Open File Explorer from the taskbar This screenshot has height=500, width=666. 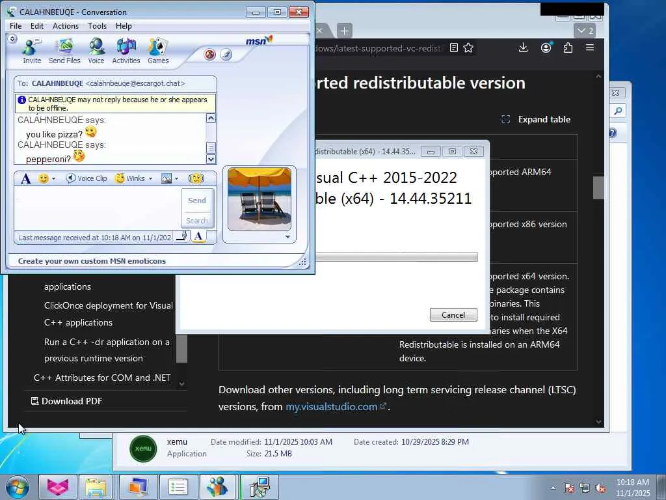click(96, 487)
